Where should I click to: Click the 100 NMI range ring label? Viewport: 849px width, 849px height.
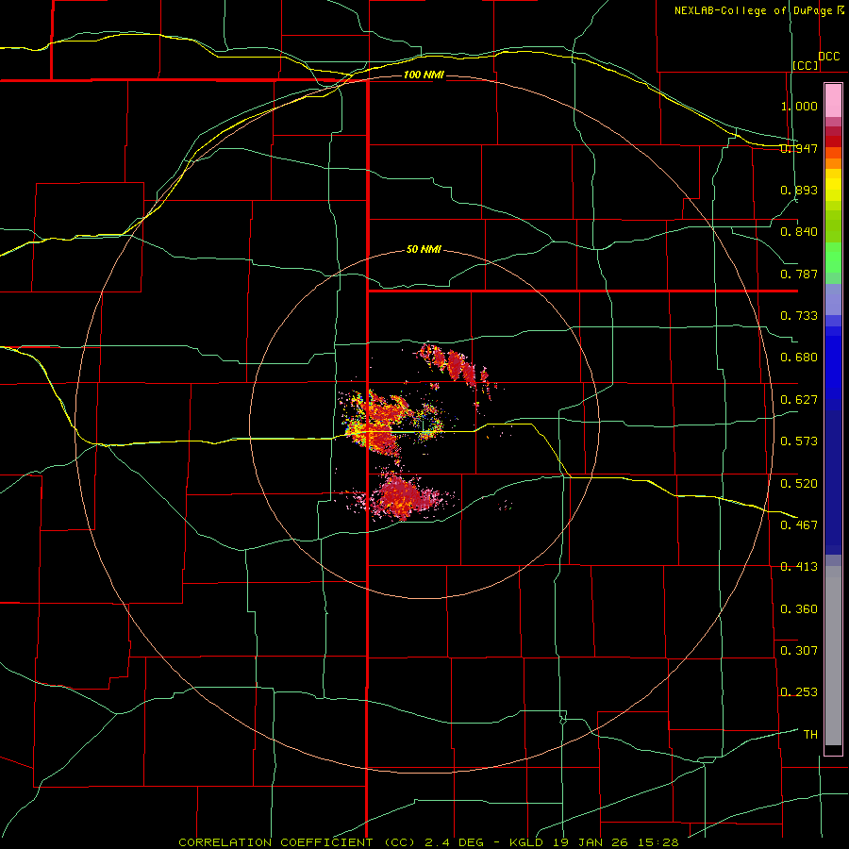[x=424, y=75]
